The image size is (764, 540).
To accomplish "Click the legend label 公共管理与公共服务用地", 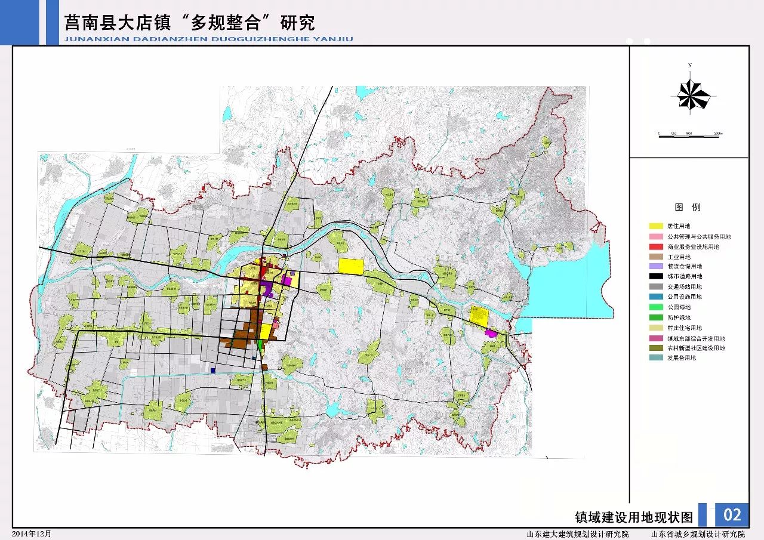I will (x=699, y=237).
